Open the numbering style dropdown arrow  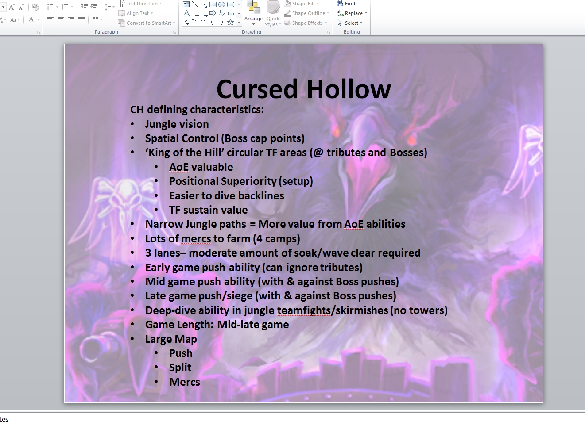72,7
